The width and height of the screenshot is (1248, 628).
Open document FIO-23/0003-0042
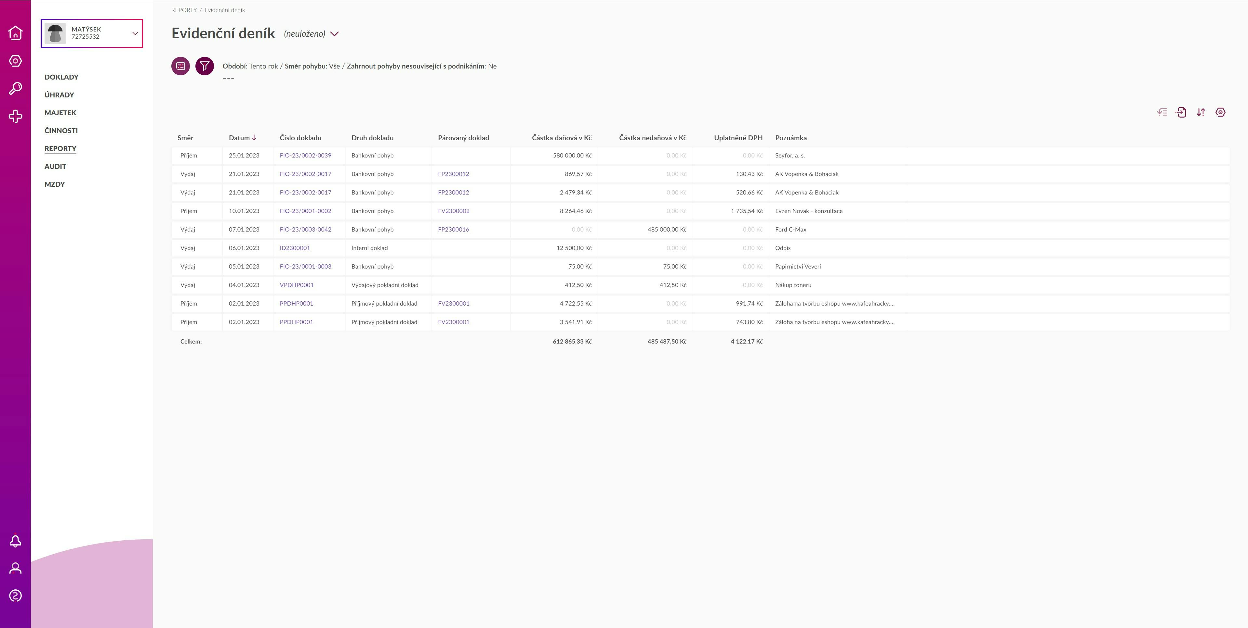click(305, 229)
